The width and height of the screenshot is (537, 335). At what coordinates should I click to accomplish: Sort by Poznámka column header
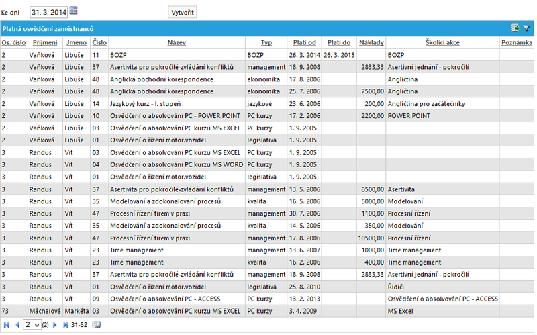pos(517,42)
